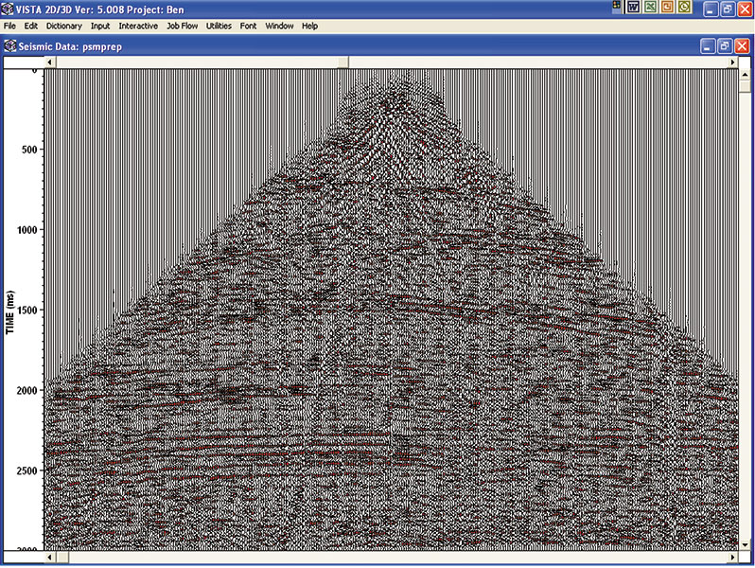
Task: Click the bottom scrollbar right arrow
Action: pyautogui.click(x=730, y=557)
